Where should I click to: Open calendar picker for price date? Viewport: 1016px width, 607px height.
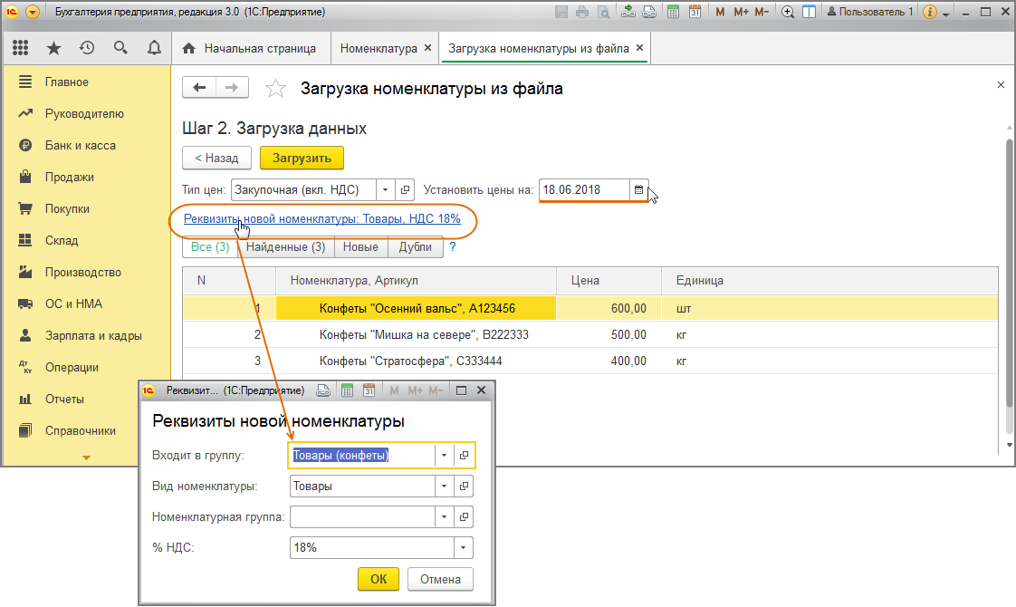tap(638, 190)
